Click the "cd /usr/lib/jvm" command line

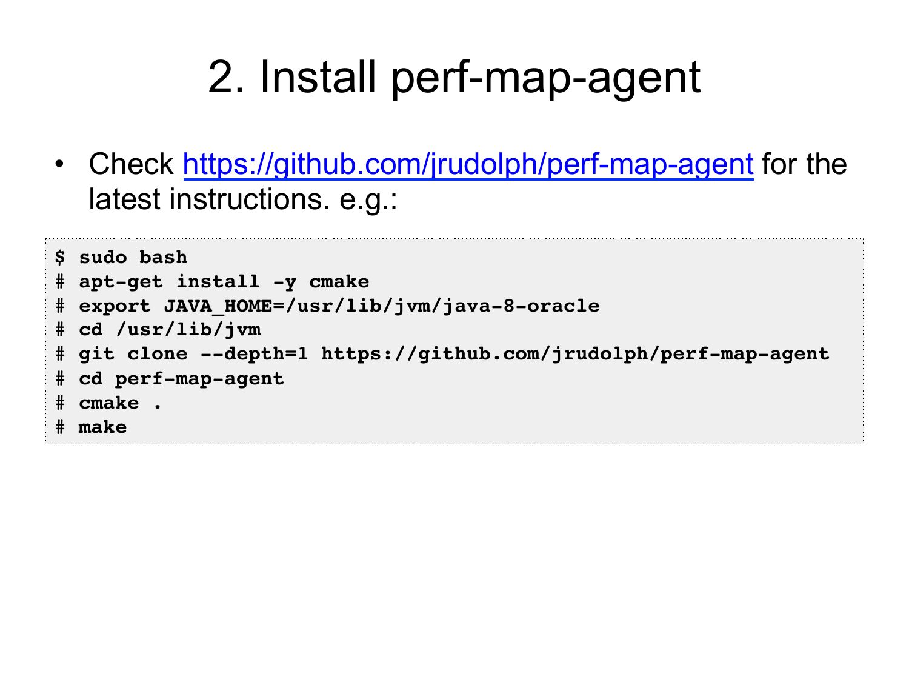point(170,330)
